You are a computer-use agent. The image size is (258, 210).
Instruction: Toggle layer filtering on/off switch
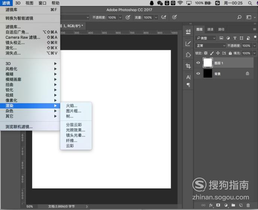(x=255, y=38)
